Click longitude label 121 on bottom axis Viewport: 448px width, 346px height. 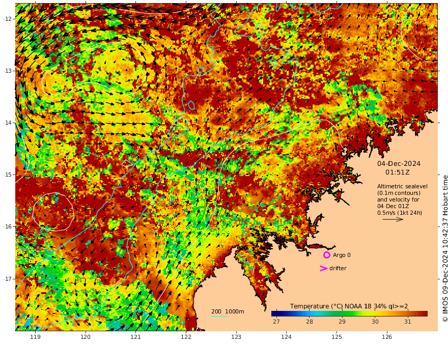pos(136,337)
